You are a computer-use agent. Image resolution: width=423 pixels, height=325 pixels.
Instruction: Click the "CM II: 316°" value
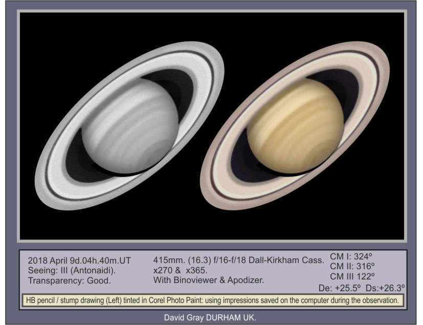352,266
